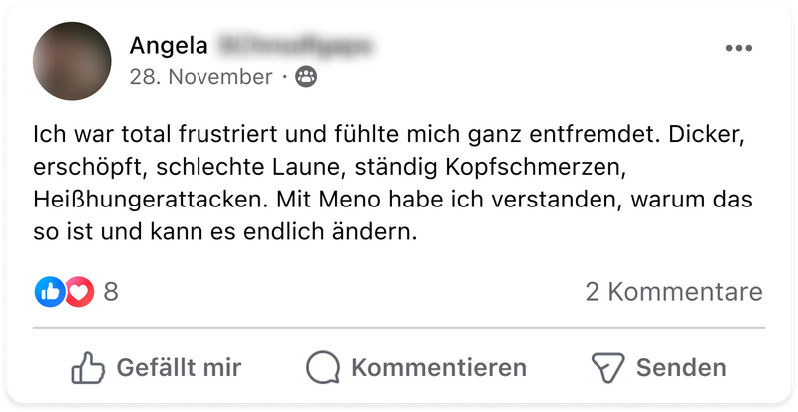This screenshot has height=412, width=798.
Task: Show who reacted via the 8 count
Action: point(111,292)
